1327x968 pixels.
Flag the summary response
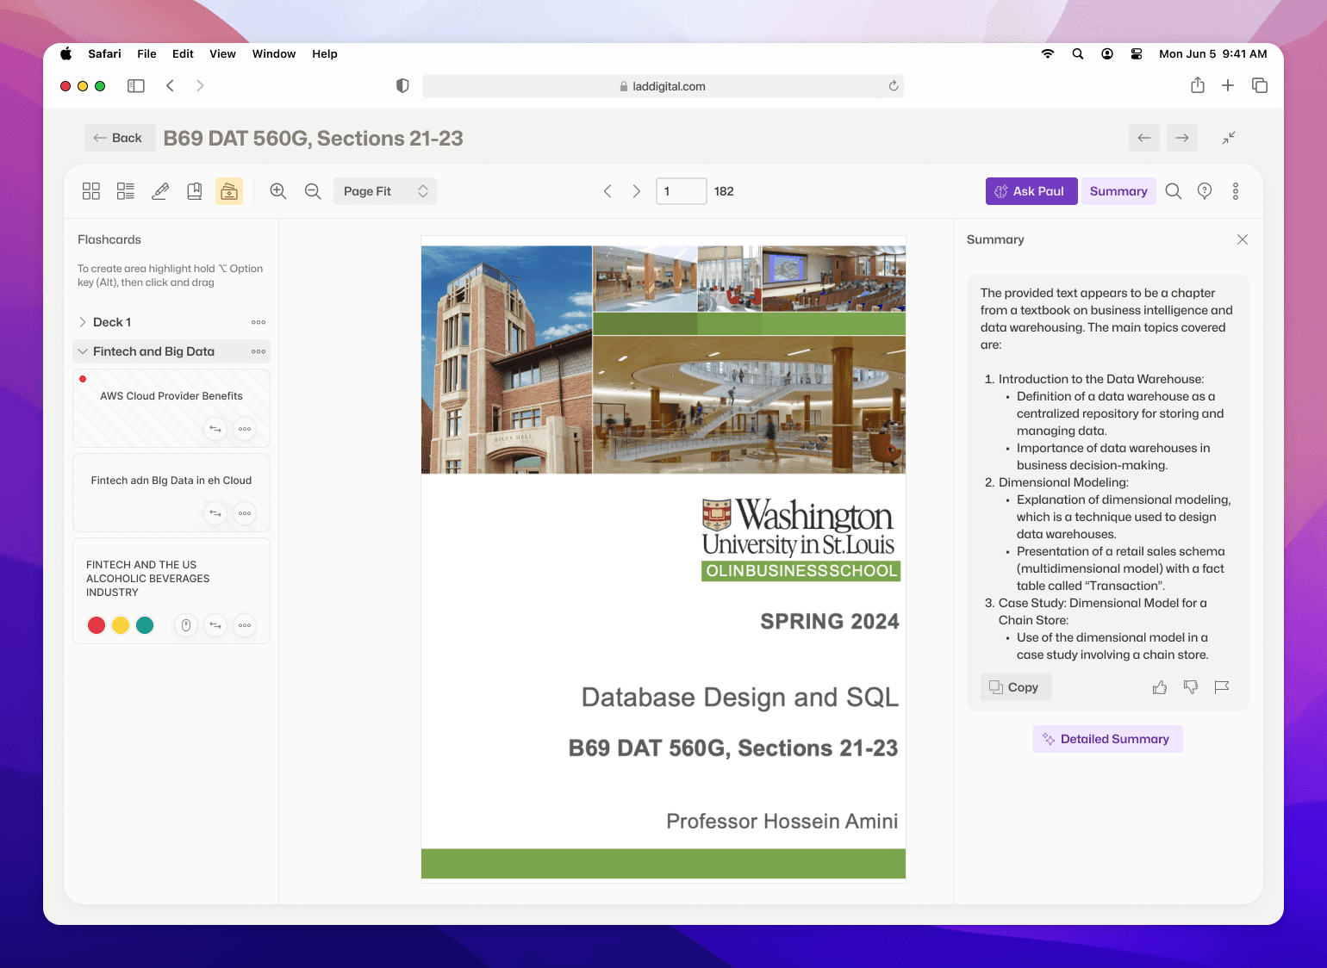coord(1222,687)
